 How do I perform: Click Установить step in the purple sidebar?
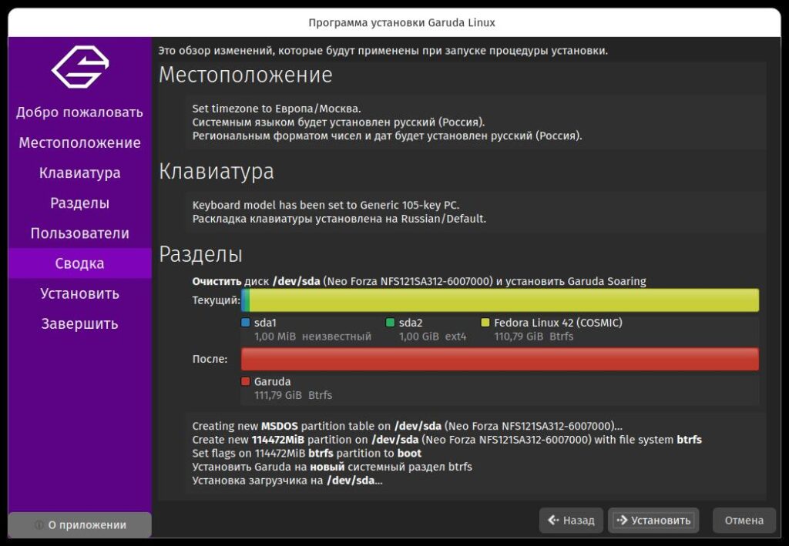click(x=79, y=293)
